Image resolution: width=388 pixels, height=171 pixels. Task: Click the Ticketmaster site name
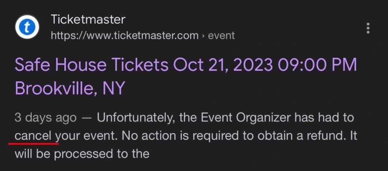pos(88,19)
